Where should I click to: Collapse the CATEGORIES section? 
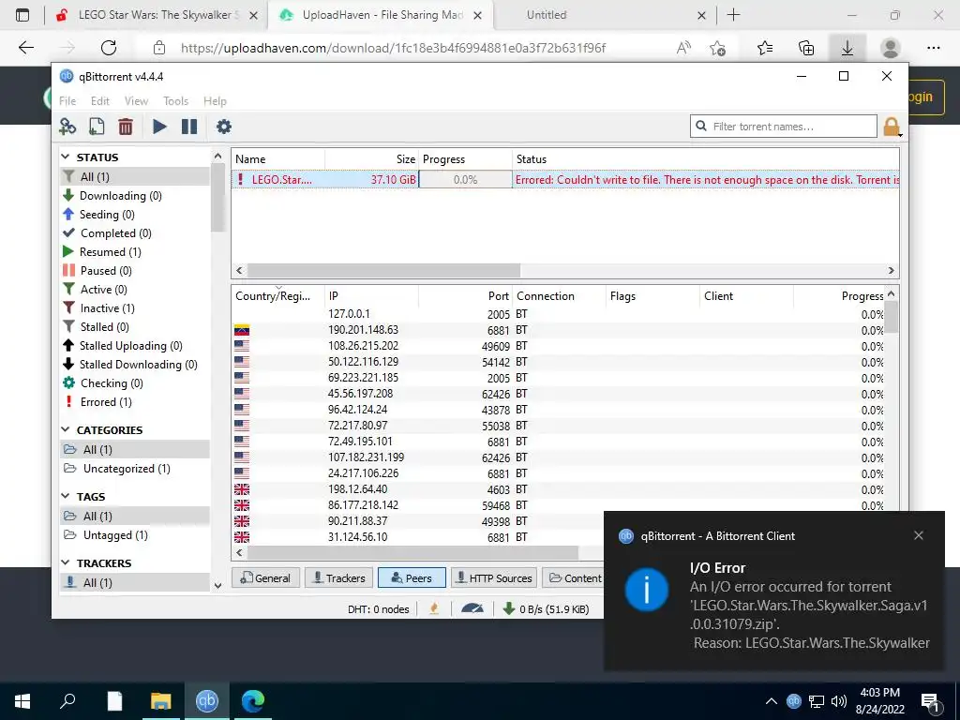[x=66, y=429]
